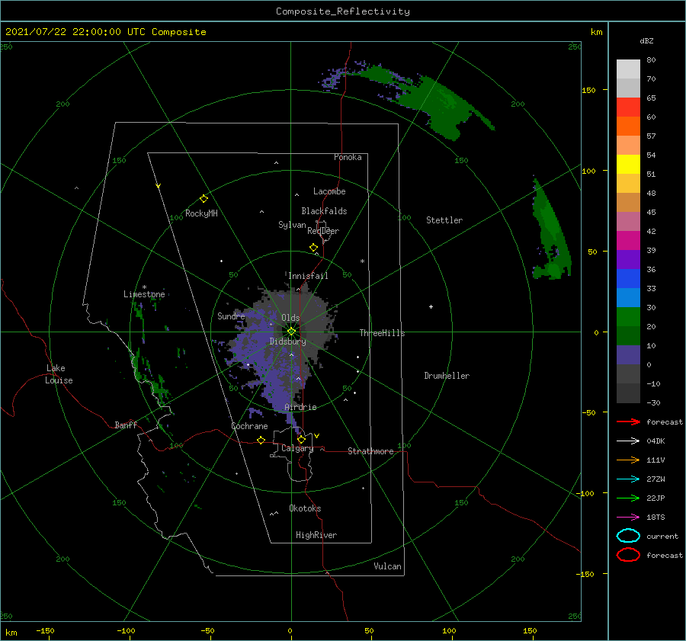Viewport: 686px width, 641px height.
Task: Click the yellow diamond at the radar center
Action: [x=291, y=332]
